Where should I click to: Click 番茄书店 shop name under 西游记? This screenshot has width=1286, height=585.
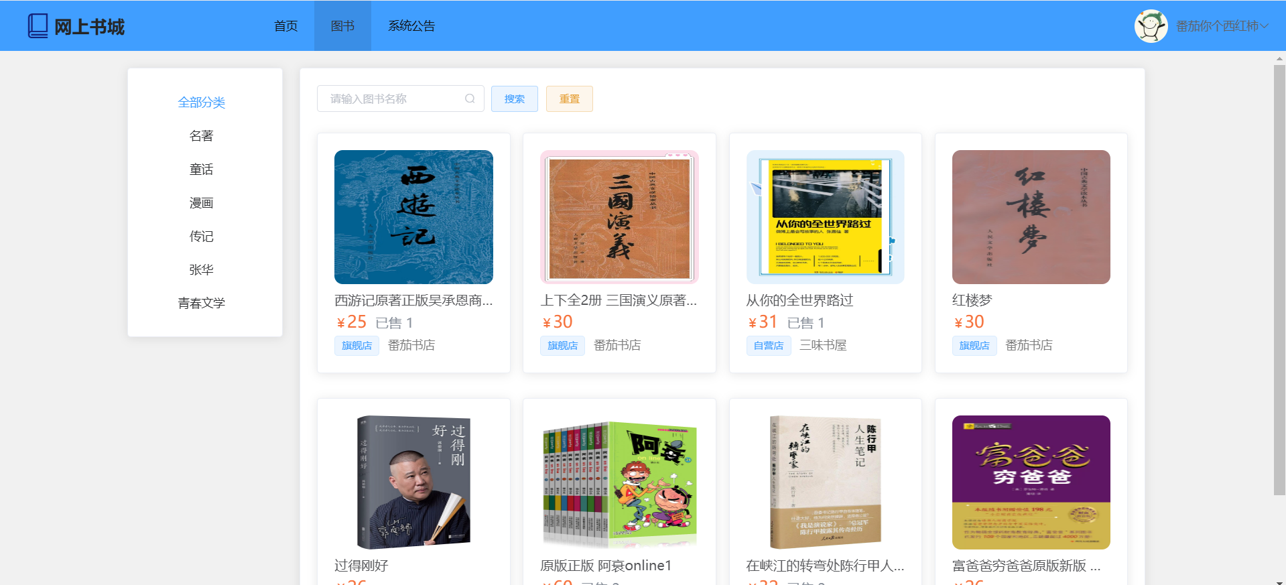pos(411,345)
